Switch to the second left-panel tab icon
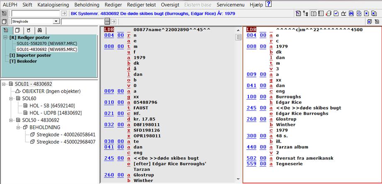The image size is (382, 184). [17, 30]
